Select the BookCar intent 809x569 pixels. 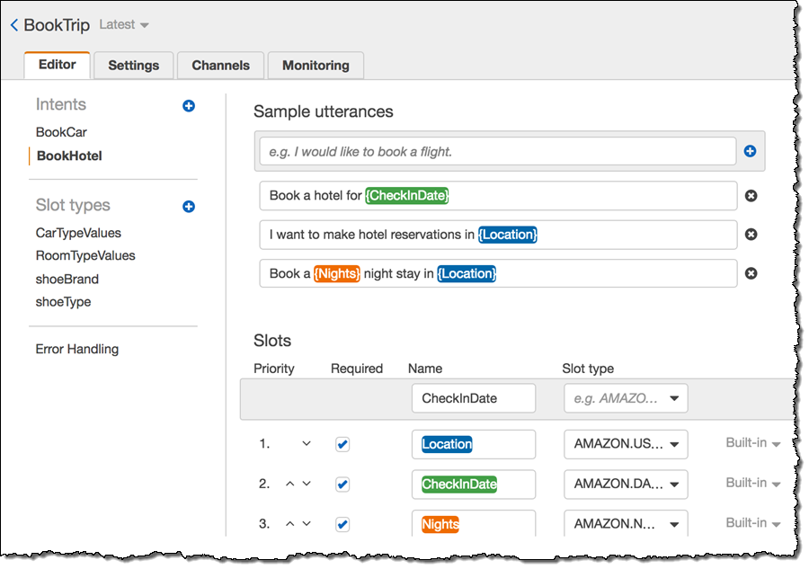tap(61, 132)
